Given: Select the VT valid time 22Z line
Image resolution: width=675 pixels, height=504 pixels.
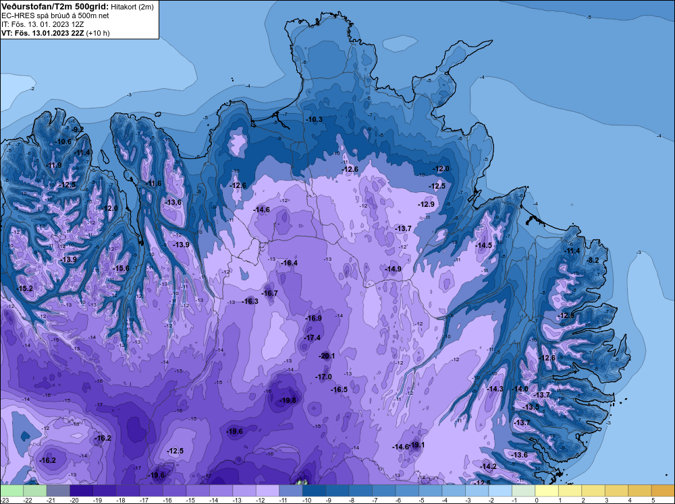Looking at the screenshot, I should pyautogui.click(x=55, y=33).
